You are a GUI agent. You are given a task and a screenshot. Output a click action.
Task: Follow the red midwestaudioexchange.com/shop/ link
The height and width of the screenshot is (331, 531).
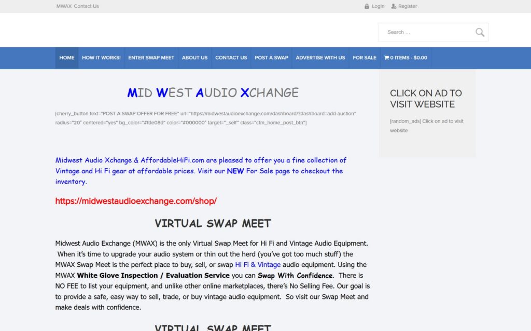(x=136, y=201)
